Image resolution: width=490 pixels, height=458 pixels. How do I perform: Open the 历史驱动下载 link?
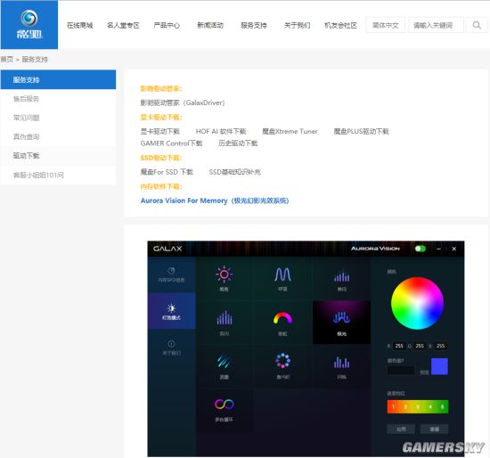click(x=238, y=143)
